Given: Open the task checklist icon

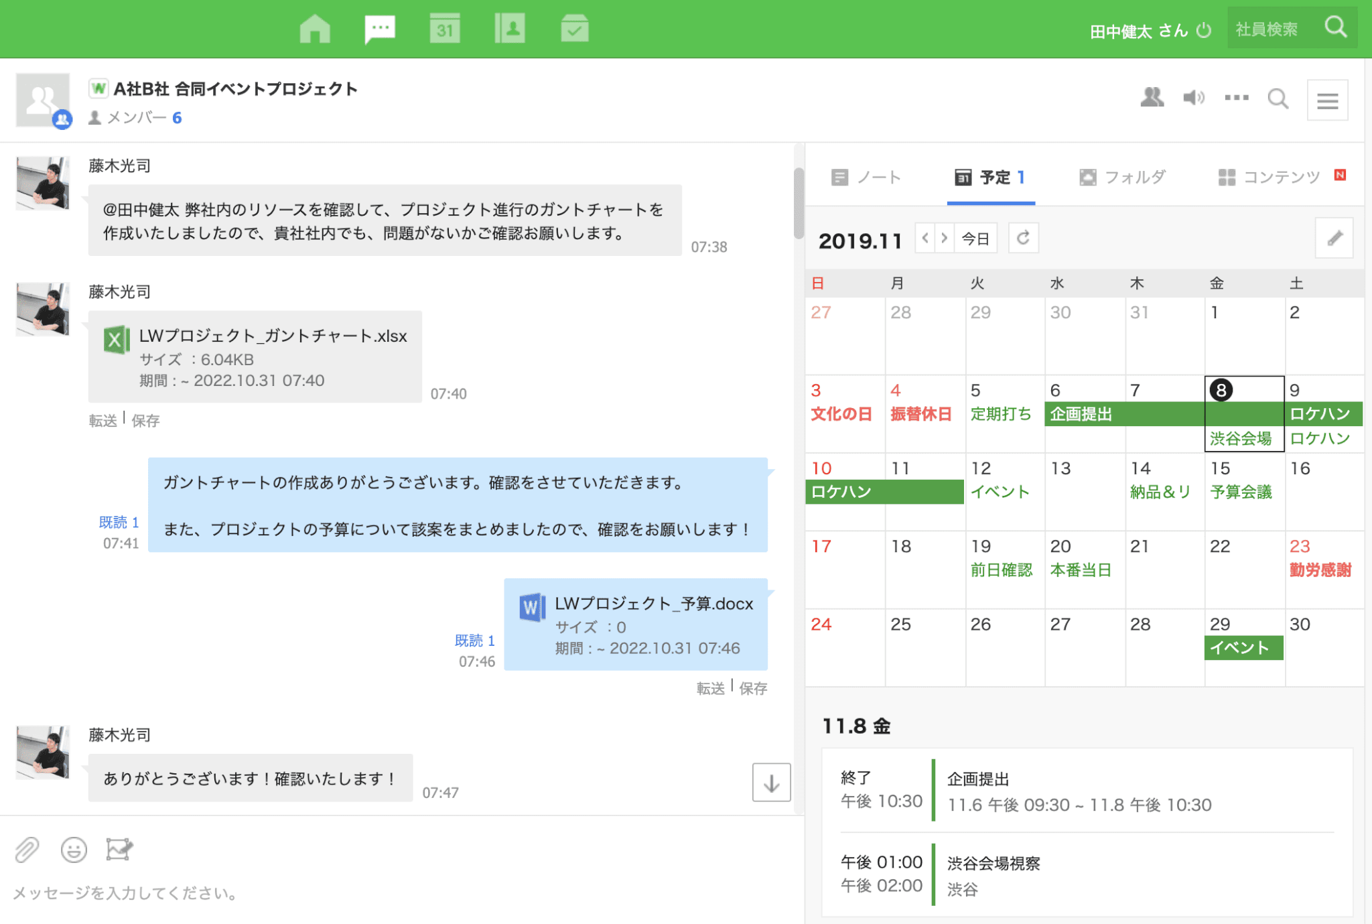Looking at the screenshot, I should click(x=574, y=29).
